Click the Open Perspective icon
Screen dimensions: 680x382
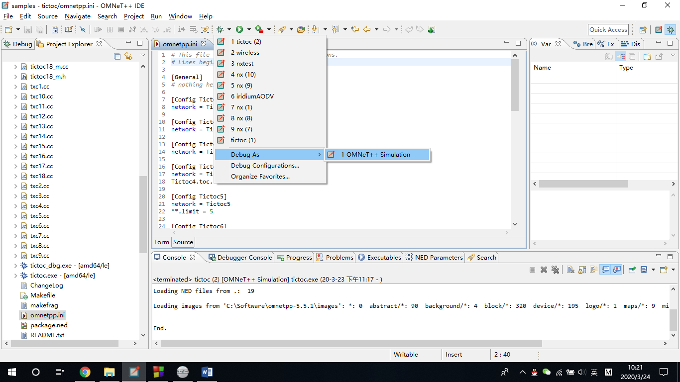[643, 30]
